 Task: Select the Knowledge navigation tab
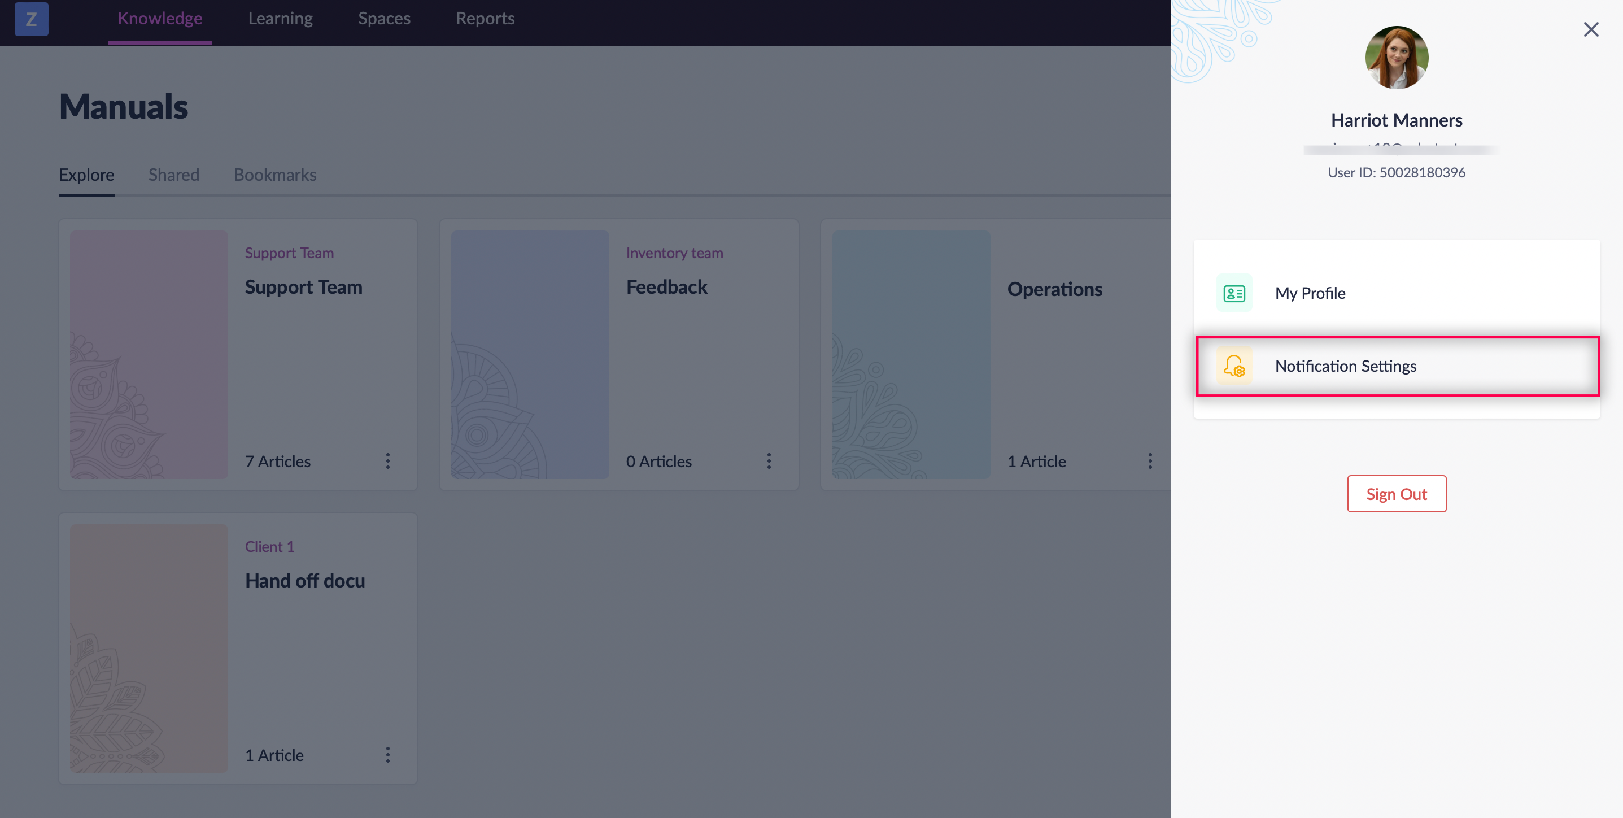(x=160, y=19)
